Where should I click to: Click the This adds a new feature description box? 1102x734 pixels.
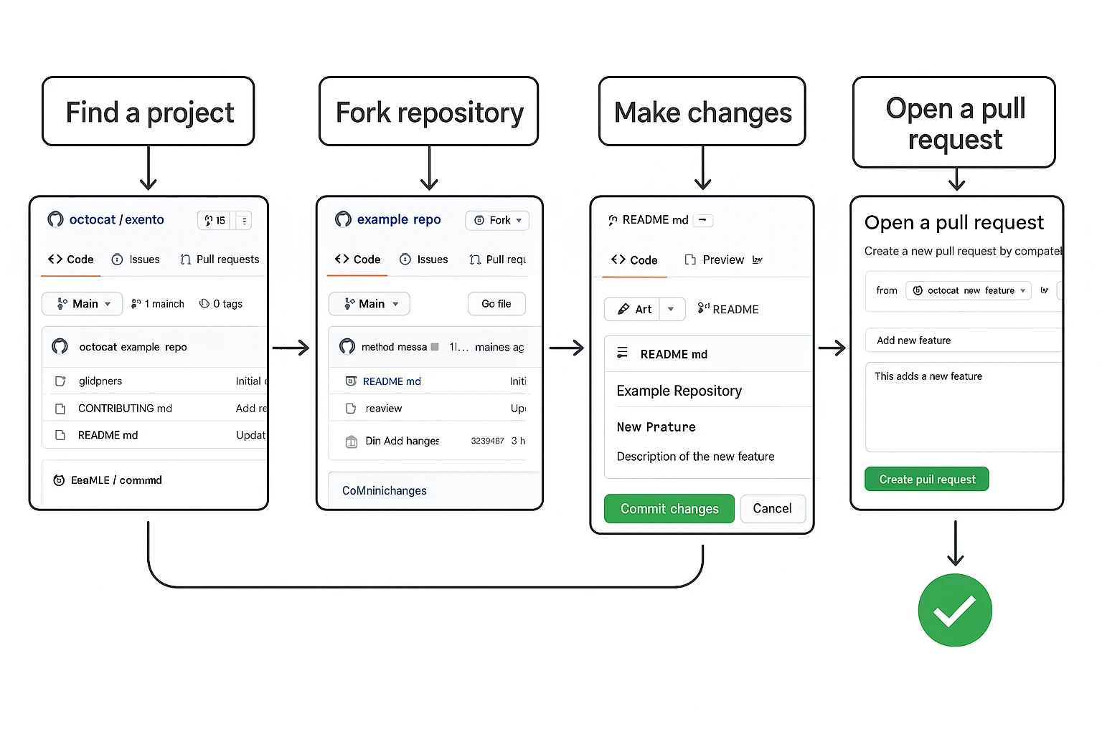coord(964,407)
